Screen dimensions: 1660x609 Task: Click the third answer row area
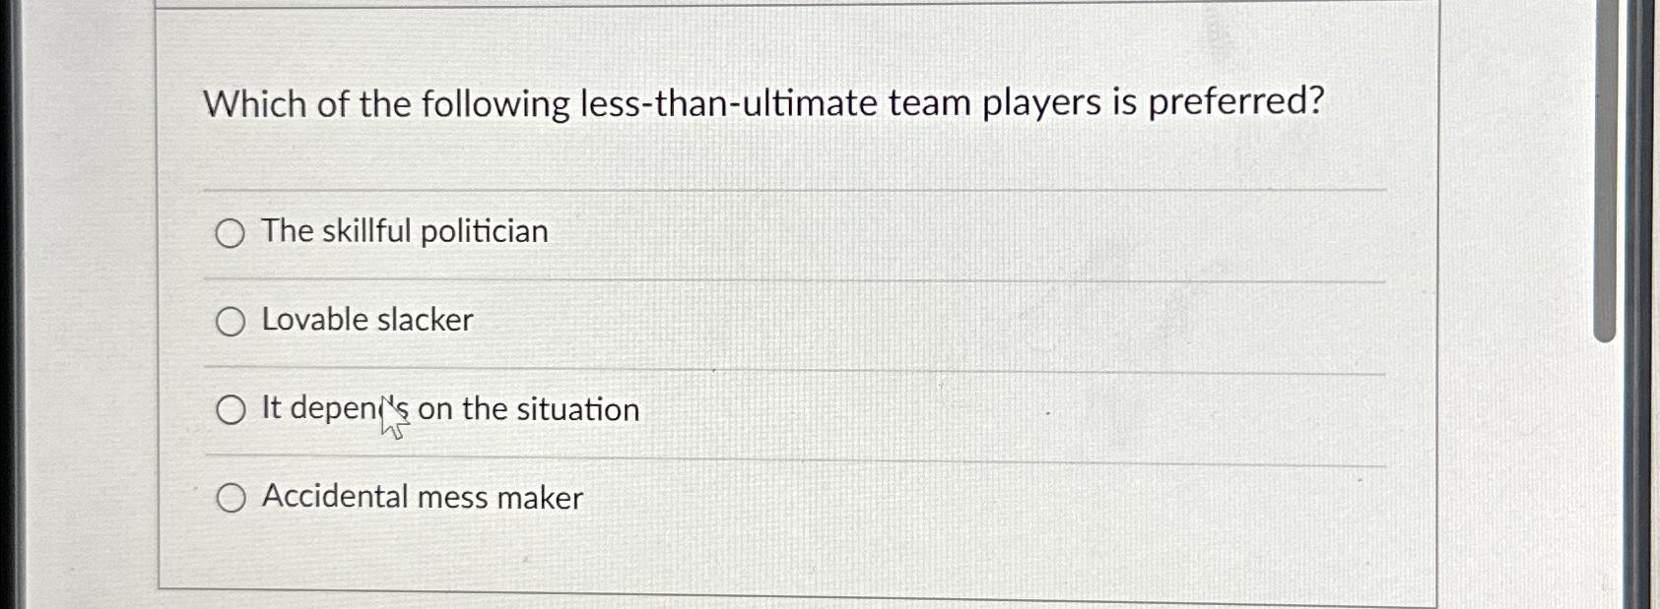click(x=788, y=409)
